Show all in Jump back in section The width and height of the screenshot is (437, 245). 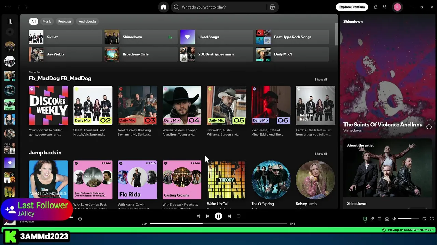[x=321, y=154]
